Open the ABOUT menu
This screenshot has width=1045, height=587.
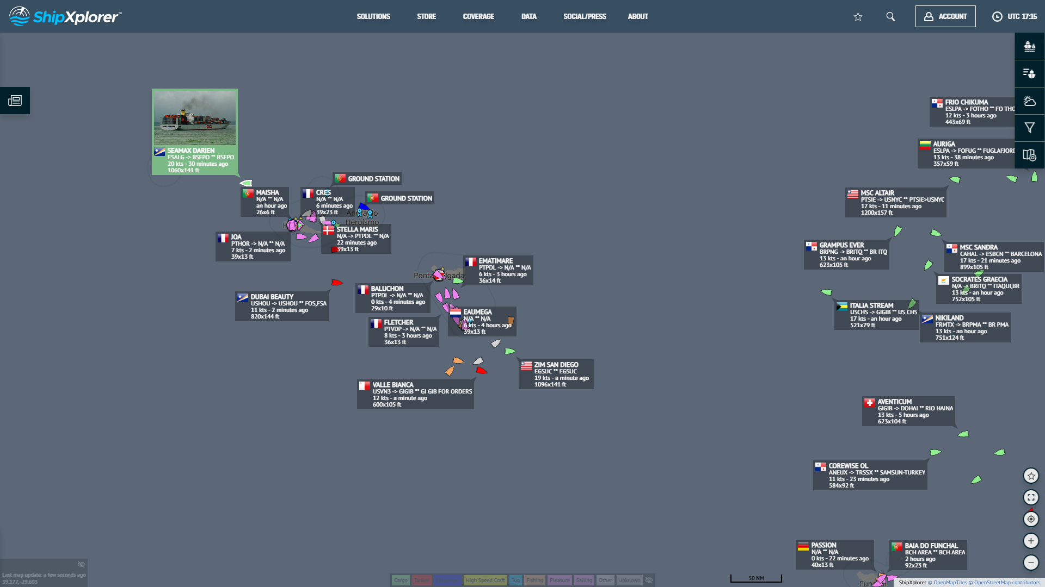pyautogui.click(x=638, y=17)
